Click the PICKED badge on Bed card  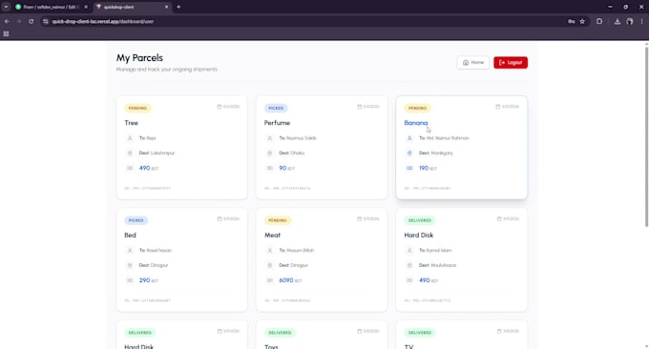136,220
